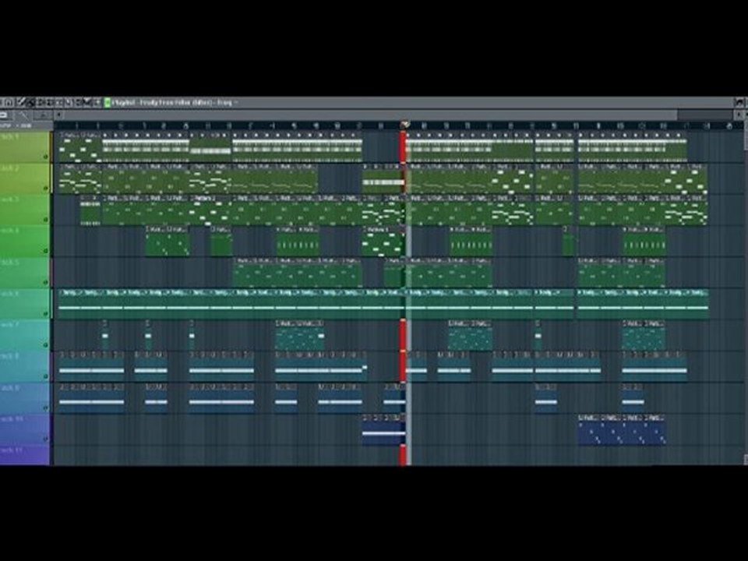Click the pencil-like icon below the toolbar
The image size is (748, 561).
coord(24,115)
